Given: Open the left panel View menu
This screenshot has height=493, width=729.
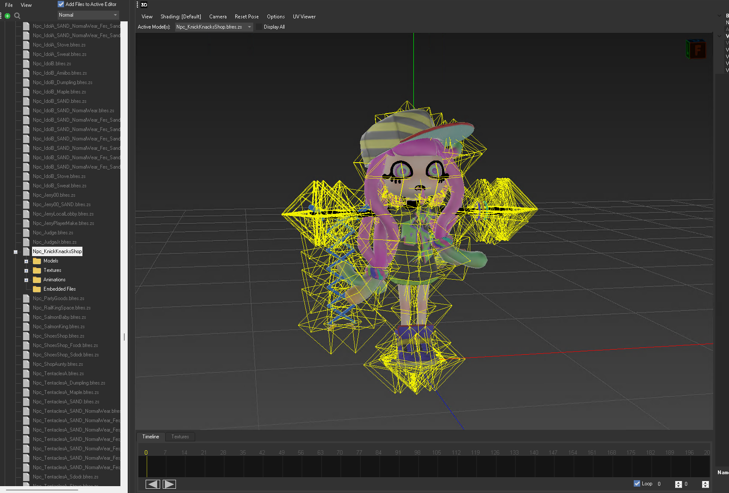Looking at the screenshot, I should 26,5.
